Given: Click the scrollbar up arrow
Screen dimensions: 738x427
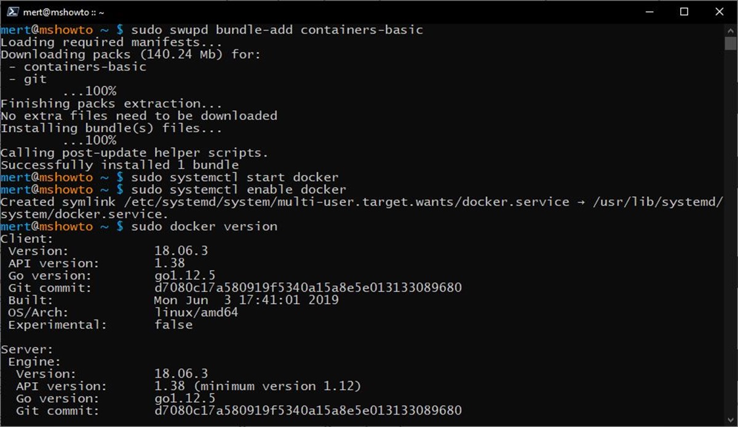Looking at the screenshot, I should (730, 30).
